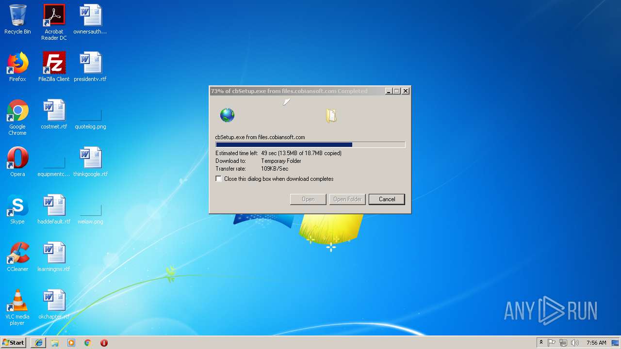Open the volume tray icon
This screenshot has width=621, height=349.
coord(575,343)
